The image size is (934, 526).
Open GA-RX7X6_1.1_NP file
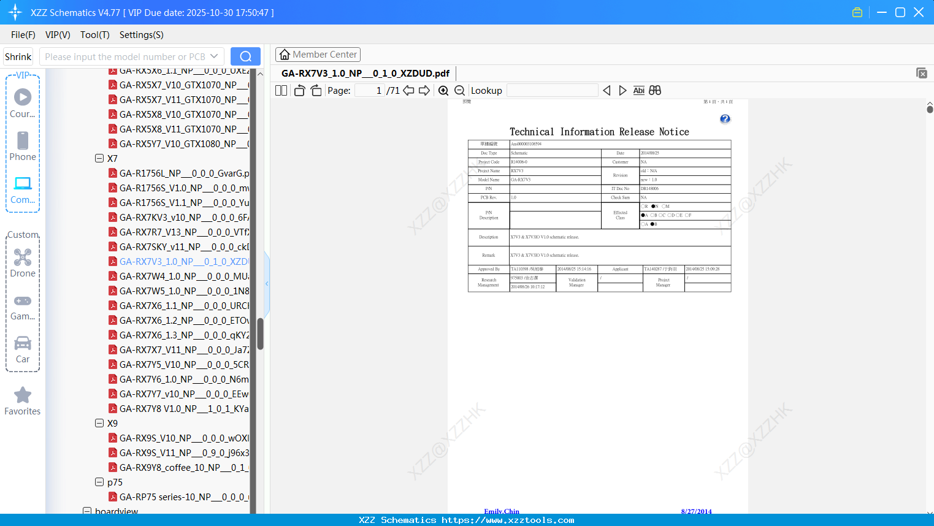179,305
